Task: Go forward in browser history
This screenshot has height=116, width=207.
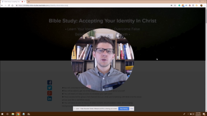Action: [x=5, y=5]
